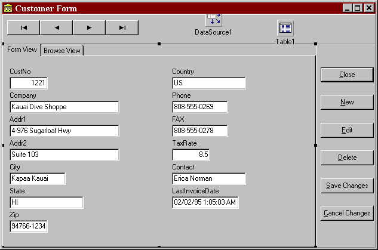Jump to last record navigator button
This screenshot has height=250, width=378.
[122, 27]
